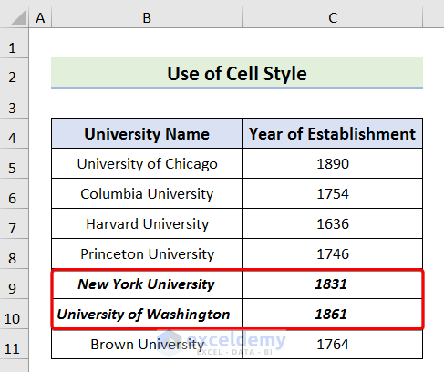Select row 8 header

[x=14, y=253]
